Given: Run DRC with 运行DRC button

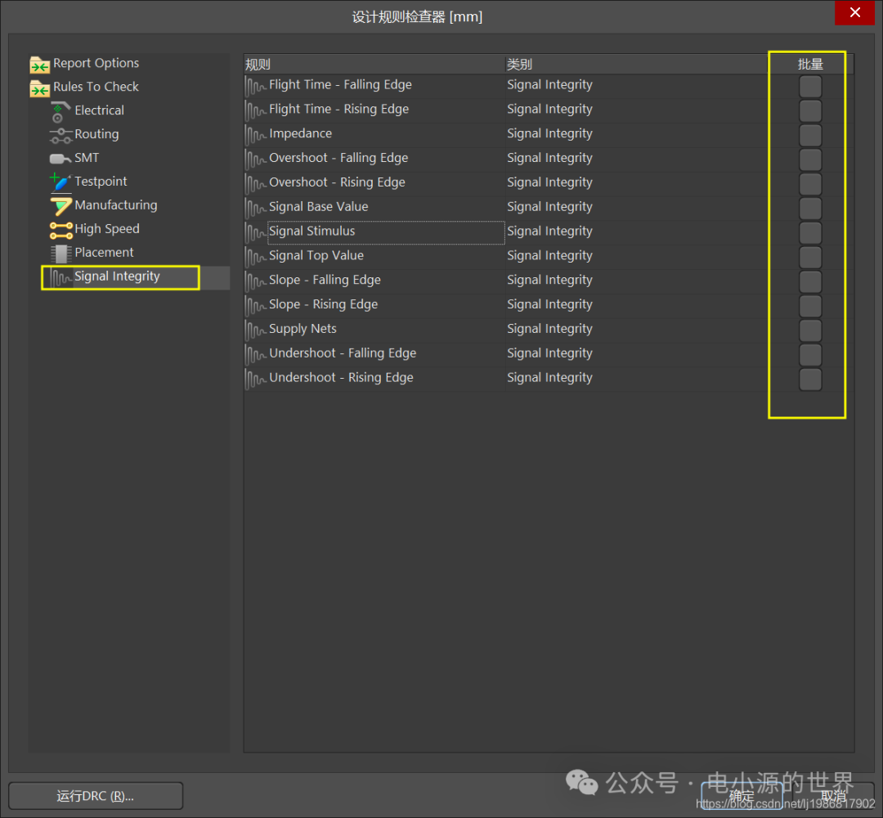Looking at the screenshot, I should click(96, 796).
